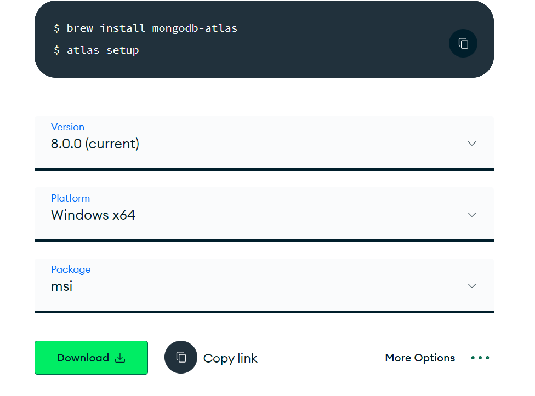Expand the Platform dropdown chevron
This screenshot has height=396, width=535.
(471, 215)
